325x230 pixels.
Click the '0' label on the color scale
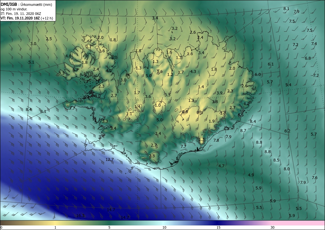1,228
